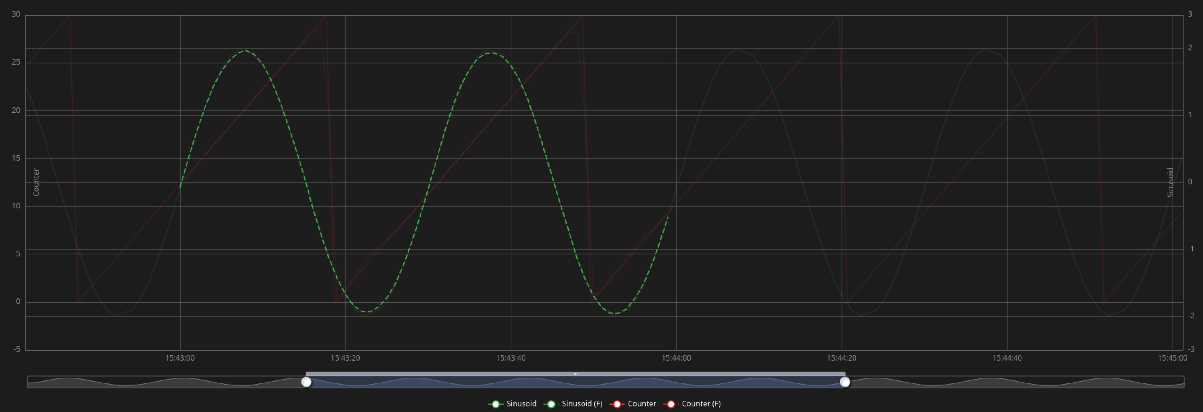The image size is (1203, 412).
Task: Toggle the Counter series in legend
Action: [x=633, y=404]
